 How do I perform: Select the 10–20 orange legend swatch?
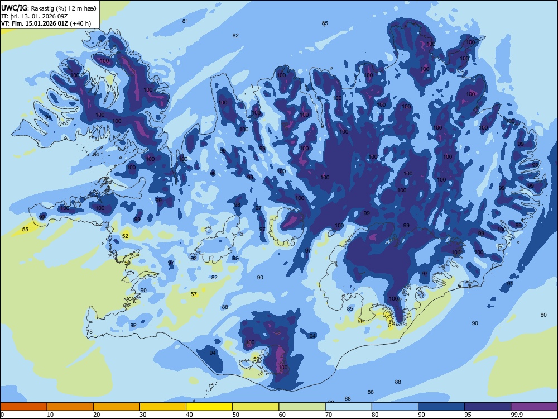70,407
